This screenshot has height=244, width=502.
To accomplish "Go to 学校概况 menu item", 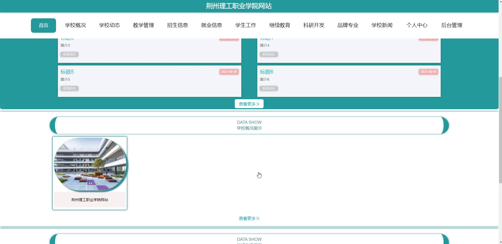I will 75,25.
